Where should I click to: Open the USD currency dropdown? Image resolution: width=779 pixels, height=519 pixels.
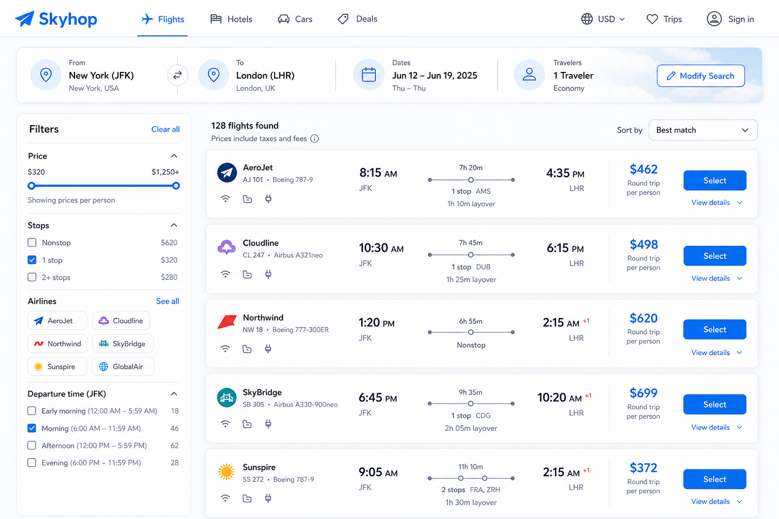(x=604, y=19)
